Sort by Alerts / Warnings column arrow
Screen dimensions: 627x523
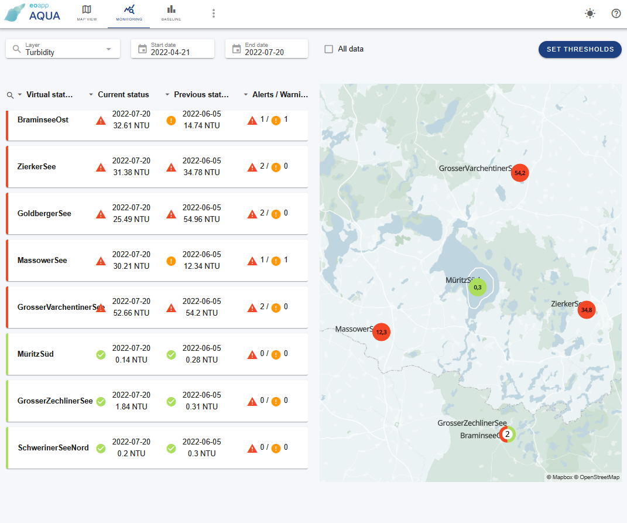(x=245, y=95)
